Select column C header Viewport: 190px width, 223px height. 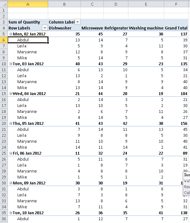pyautogui.click(x=92, y=4)
